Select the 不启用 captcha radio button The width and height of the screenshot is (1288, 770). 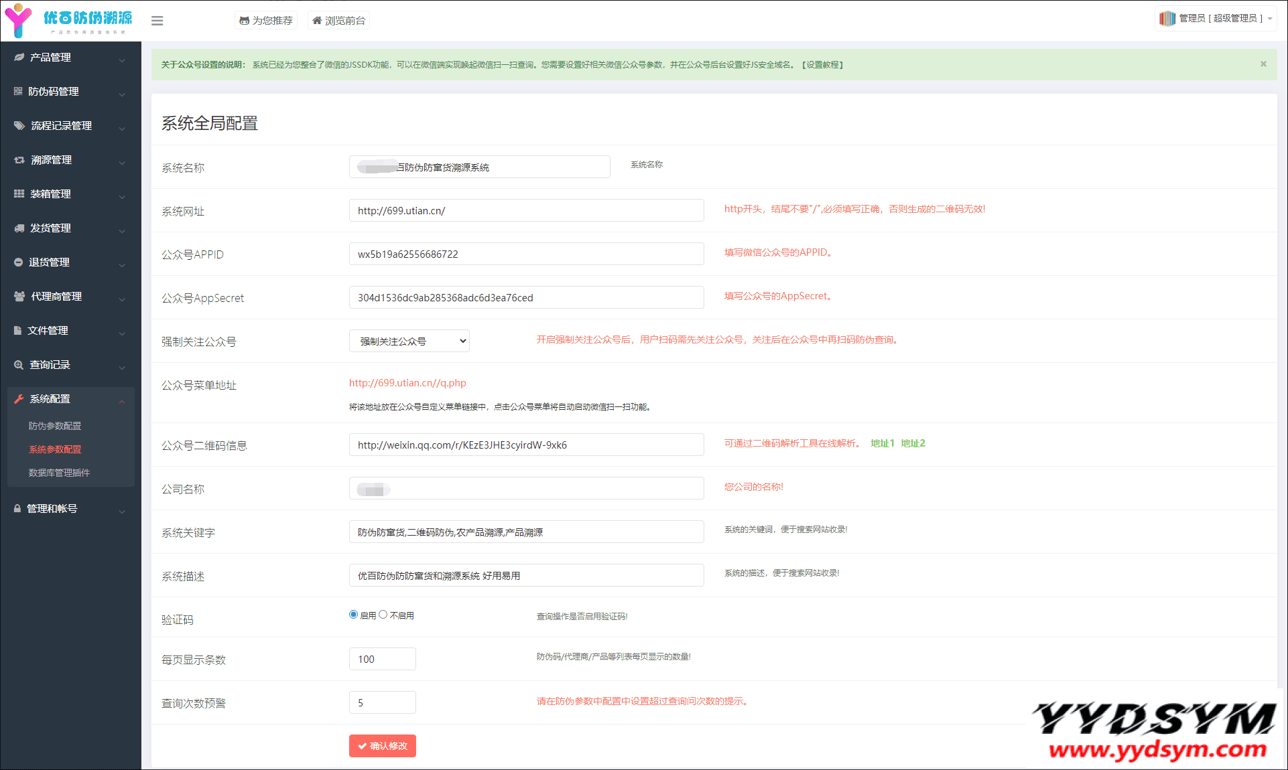point(383,615)
